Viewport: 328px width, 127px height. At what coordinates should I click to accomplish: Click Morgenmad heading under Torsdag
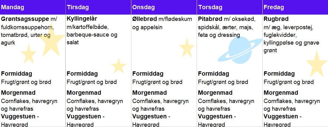[215, 93]
